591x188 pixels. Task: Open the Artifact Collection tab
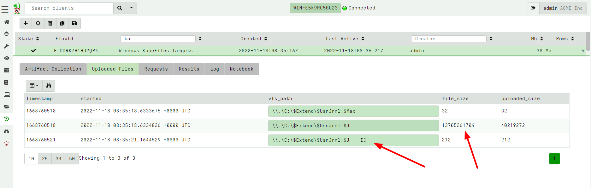pos(53,69)
